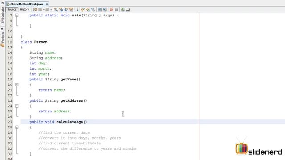Click the calculateAge method name
Image resolution: width=285 pixels, height=160 pixels.
pyautogui.click(x=69, y=122)
